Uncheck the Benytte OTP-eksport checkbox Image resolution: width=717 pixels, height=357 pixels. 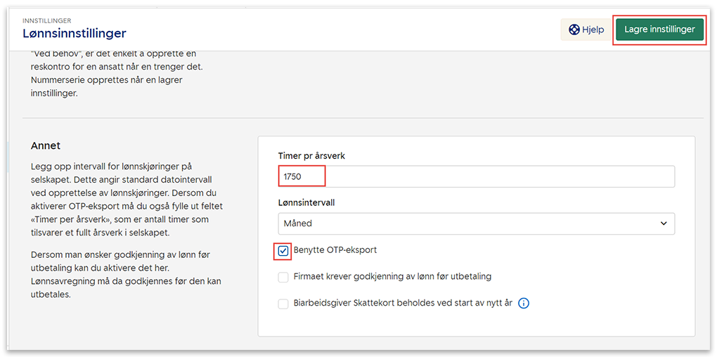pyautogui.click(x=283, y=251)
